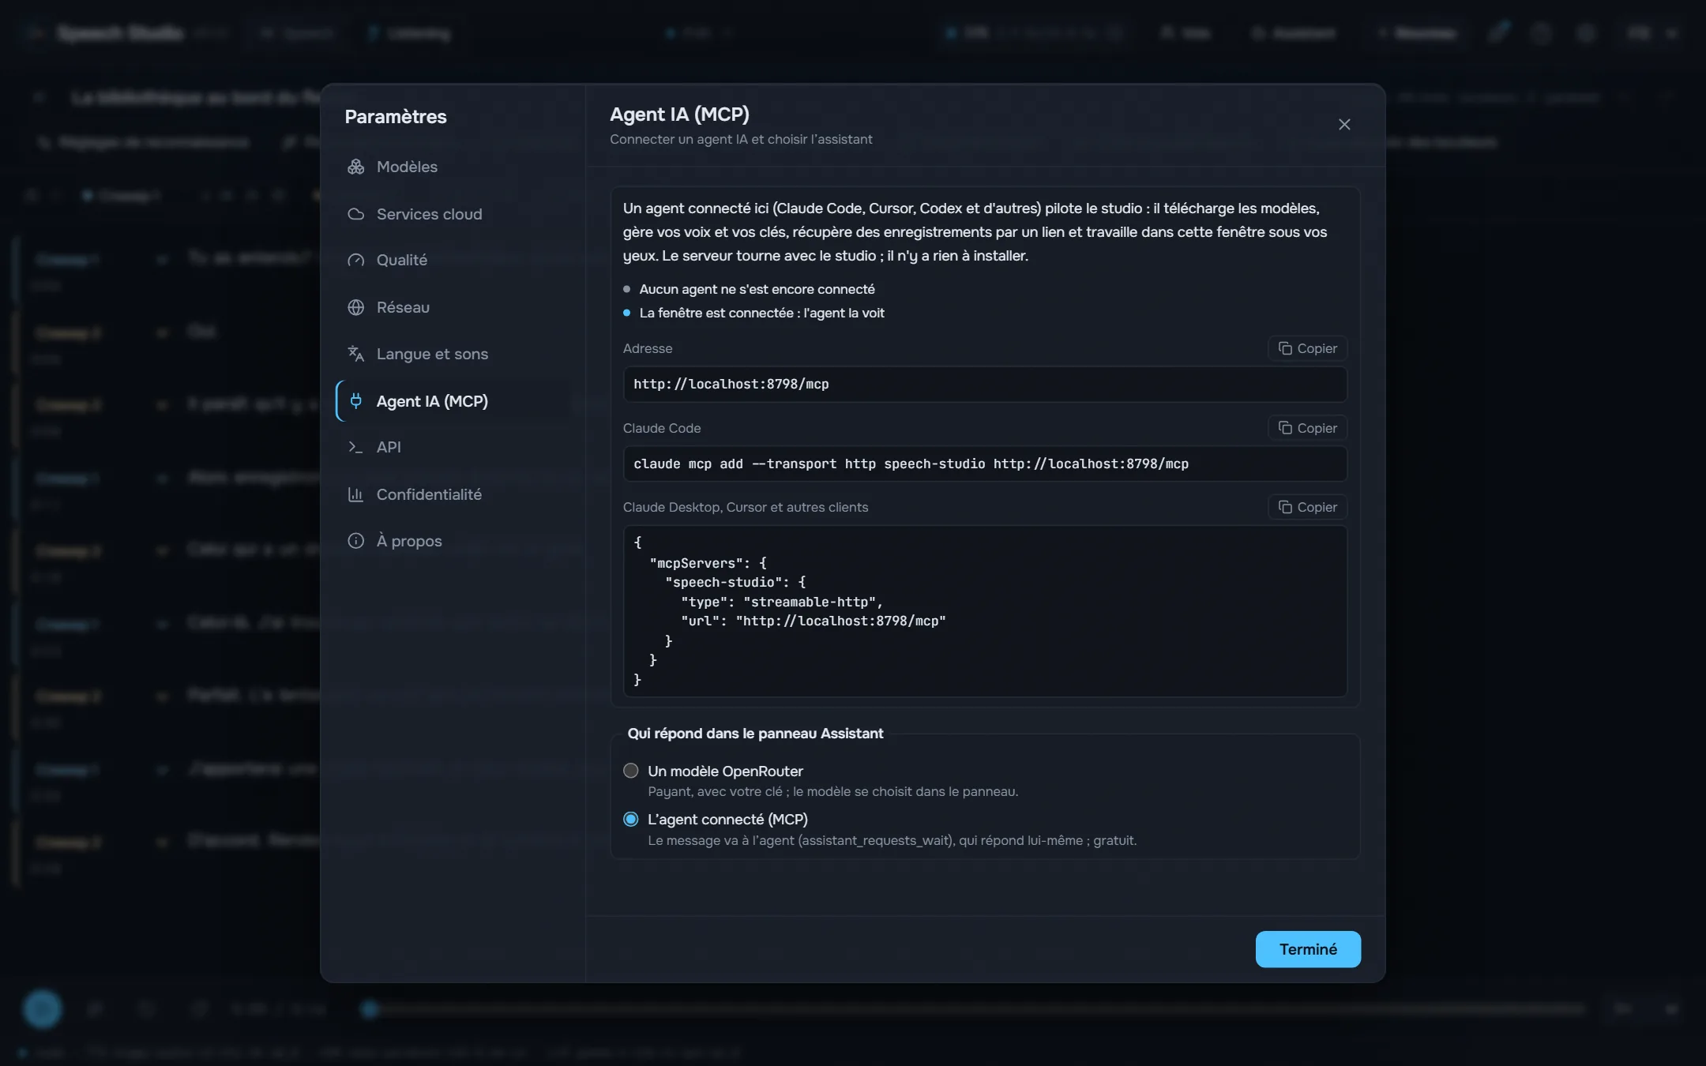Click the Terminé button

[x=1308, y=949]
